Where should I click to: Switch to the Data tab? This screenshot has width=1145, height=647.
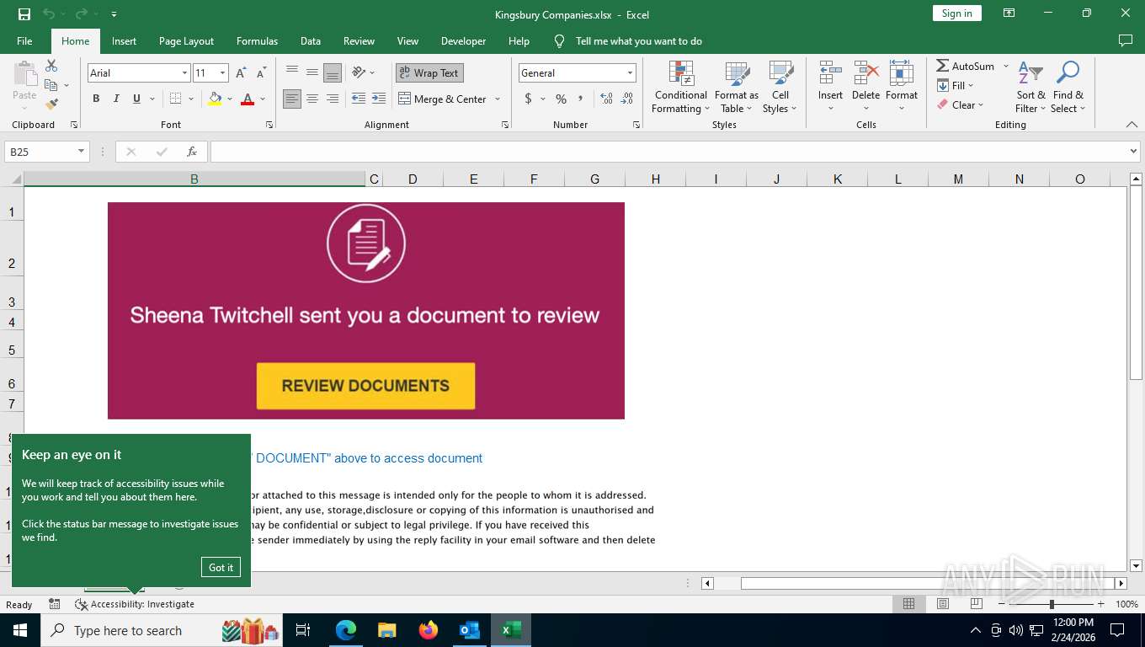pos(311,40)
